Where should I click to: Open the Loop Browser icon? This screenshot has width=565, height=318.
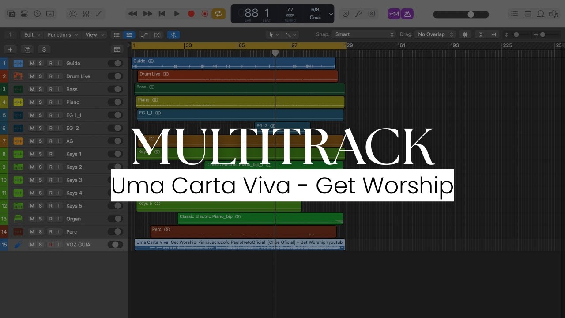click(x=540, y=14)
